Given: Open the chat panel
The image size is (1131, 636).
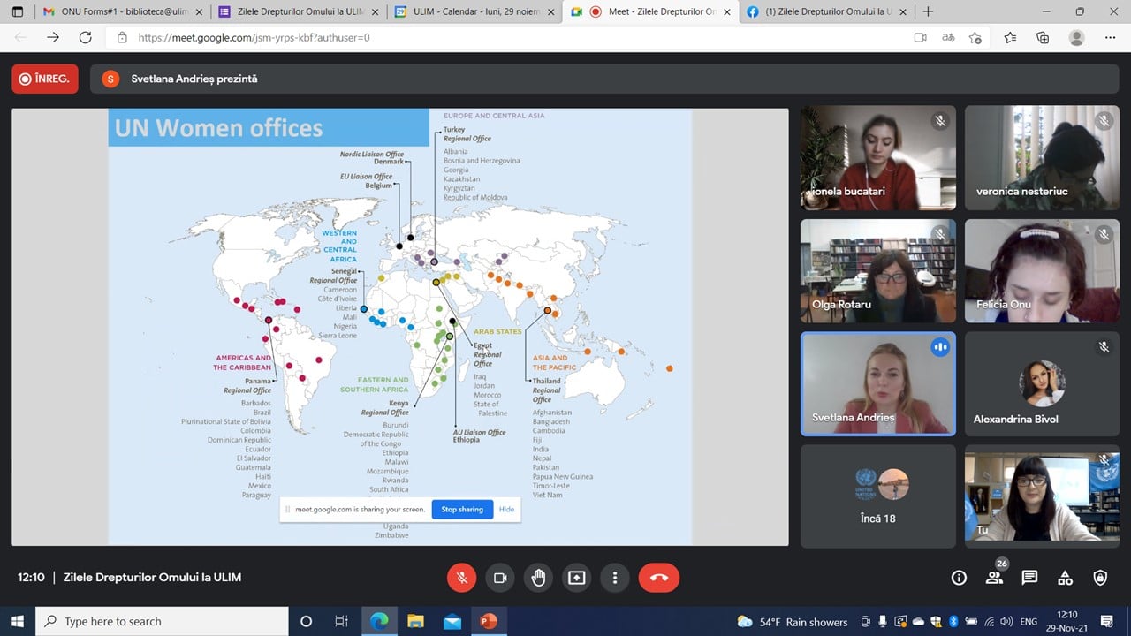Looking at the screenshot, I should point(1029,578).
